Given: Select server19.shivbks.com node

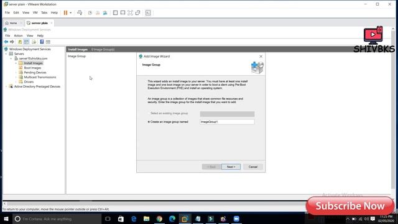Looking at the screenshot, I should click(33, 58).
